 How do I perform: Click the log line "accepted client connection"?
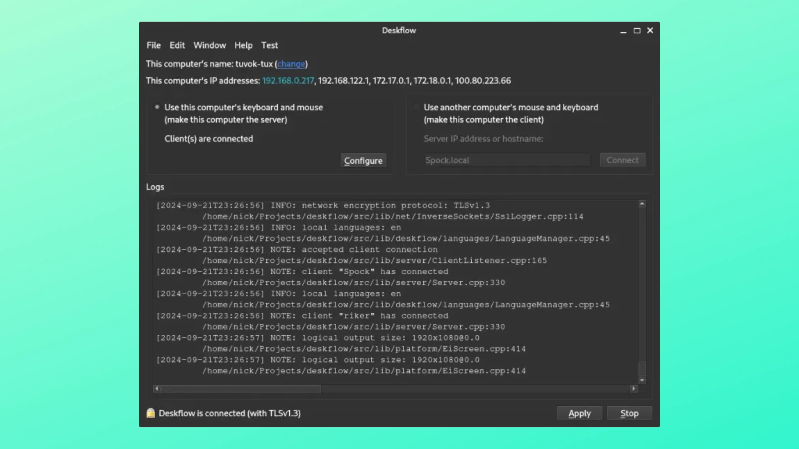click(297, 249)
